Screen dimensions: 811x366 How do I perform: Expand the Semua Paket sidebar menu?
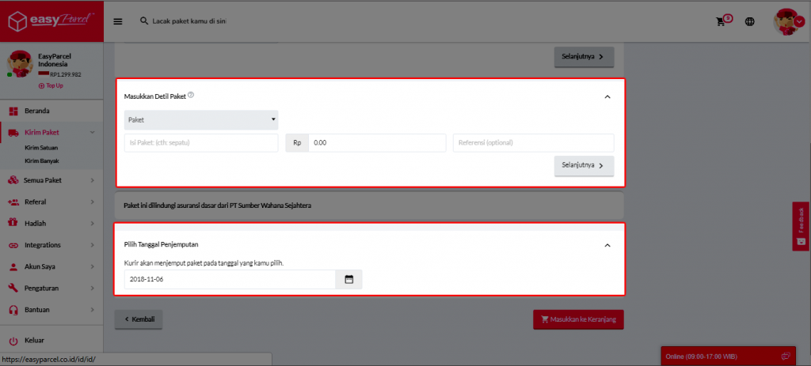52,180
